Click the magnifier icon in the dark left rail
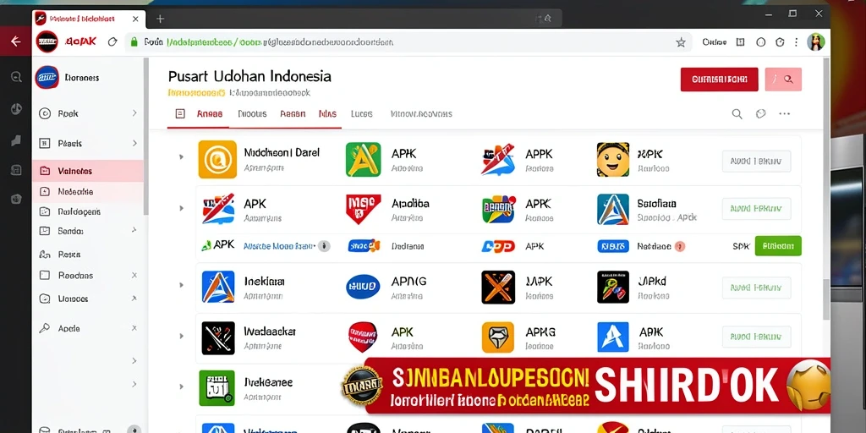The height and width of the screenshot is (433, 866). point(16,77)
